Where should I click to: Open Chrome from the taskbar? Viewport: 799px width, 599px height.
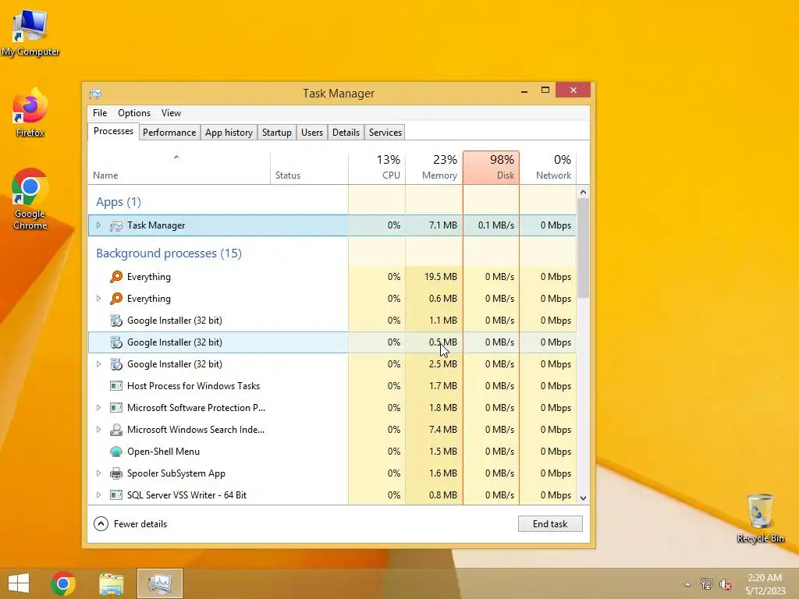click(63, 583)
